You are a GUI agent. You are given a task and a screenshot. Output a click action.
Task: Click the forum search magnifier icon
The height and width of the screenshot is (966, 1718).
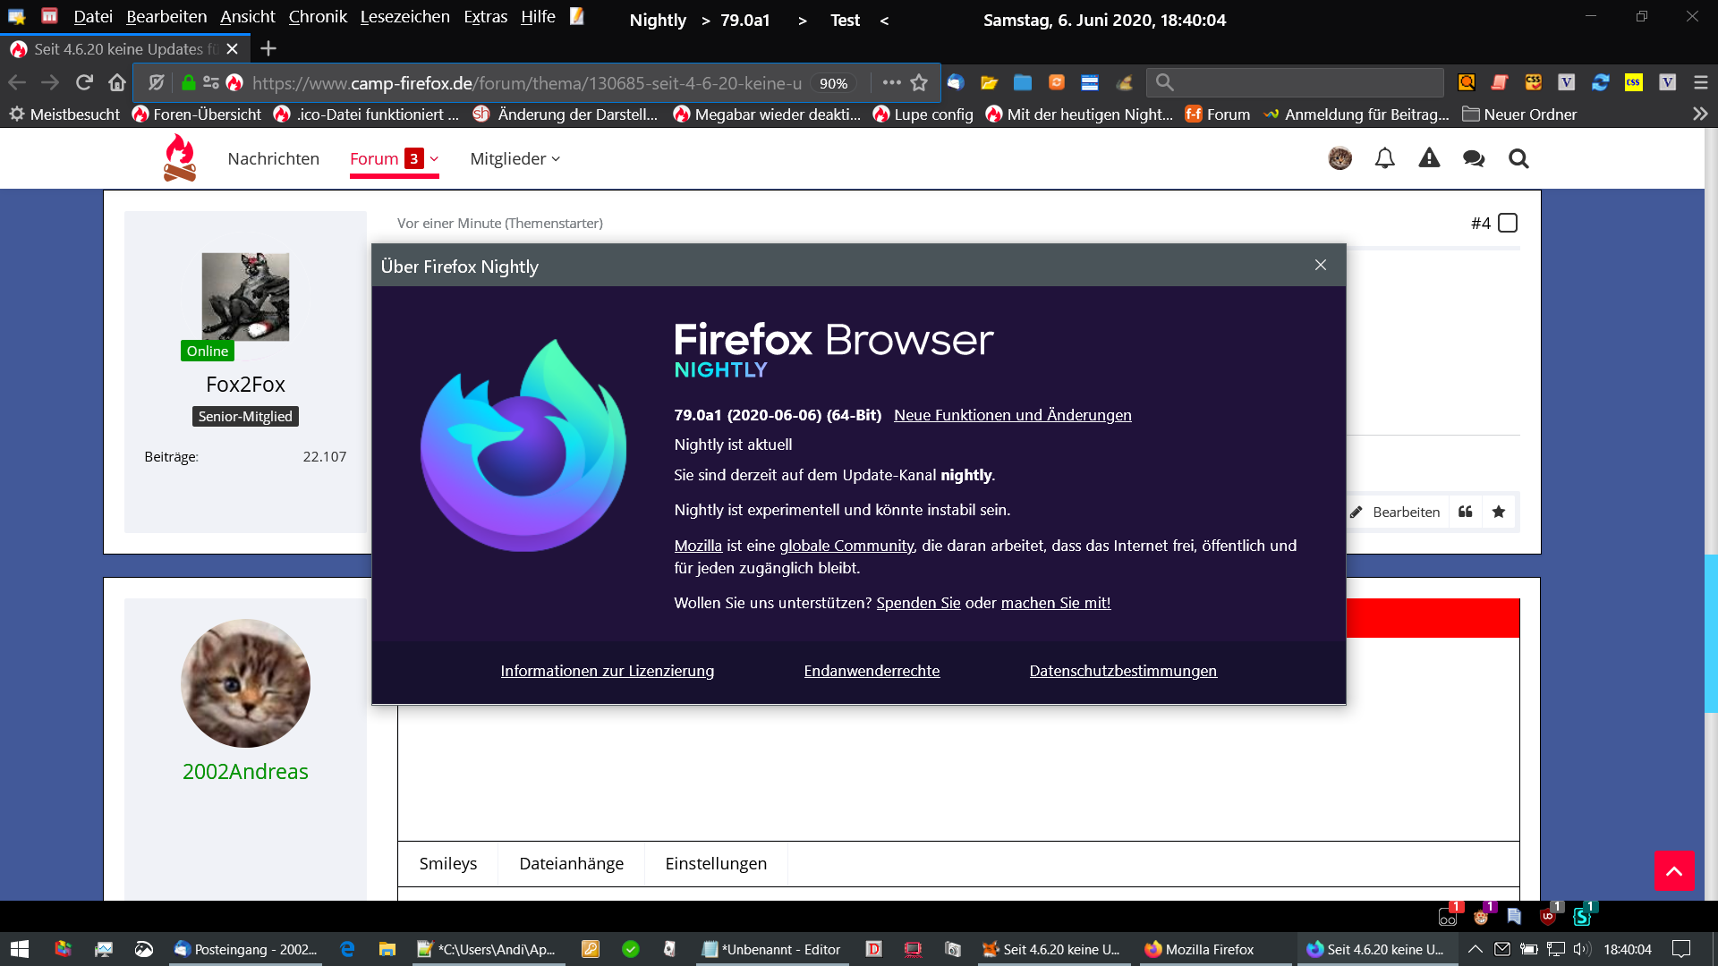click(x=1518, y=159)
